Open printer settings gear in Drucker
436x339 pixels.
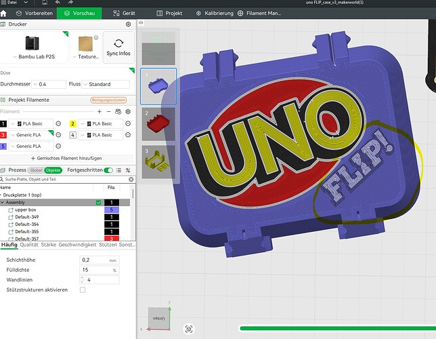pos(128,24)
